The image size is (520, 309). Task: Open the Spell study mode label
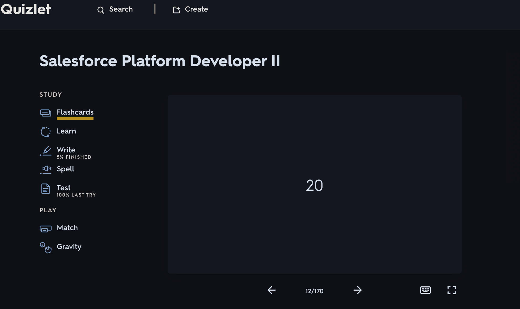pos(65,169)
